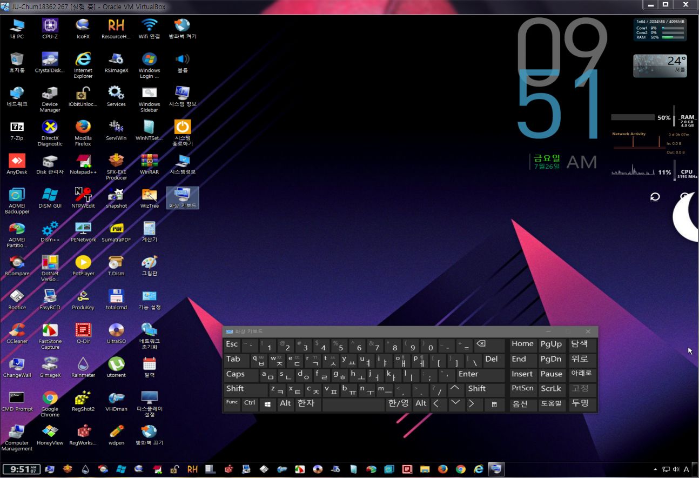Screen dimensions: 699x478
Task: Select the WinRAR desktop icon
Action: (149, 164)
